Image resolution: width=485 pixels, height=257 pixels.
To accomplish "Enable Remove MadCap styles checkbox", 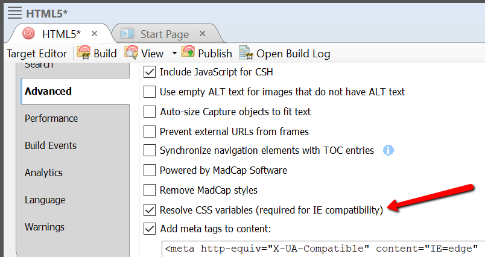I will coord(150,190).
